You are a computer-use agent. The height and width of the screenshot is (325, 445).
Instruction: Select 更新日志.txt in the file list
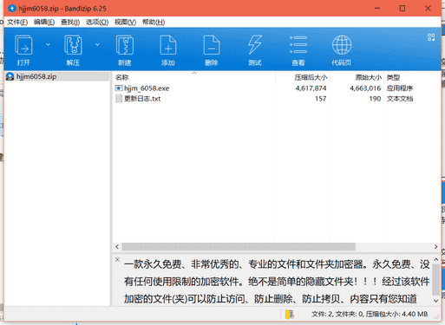click(x=142, y=99)
